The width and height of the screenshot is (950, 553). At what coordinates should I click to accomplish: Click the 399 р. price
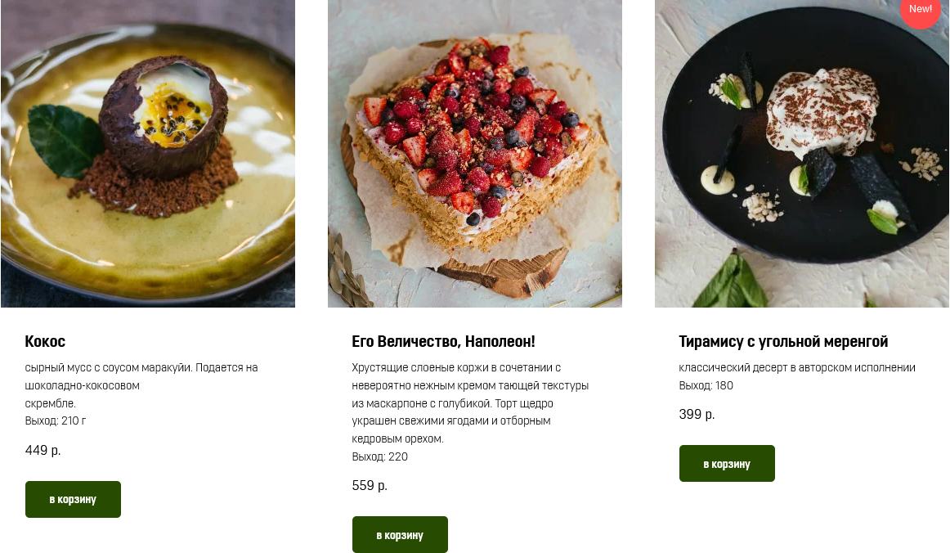(697, 414)
